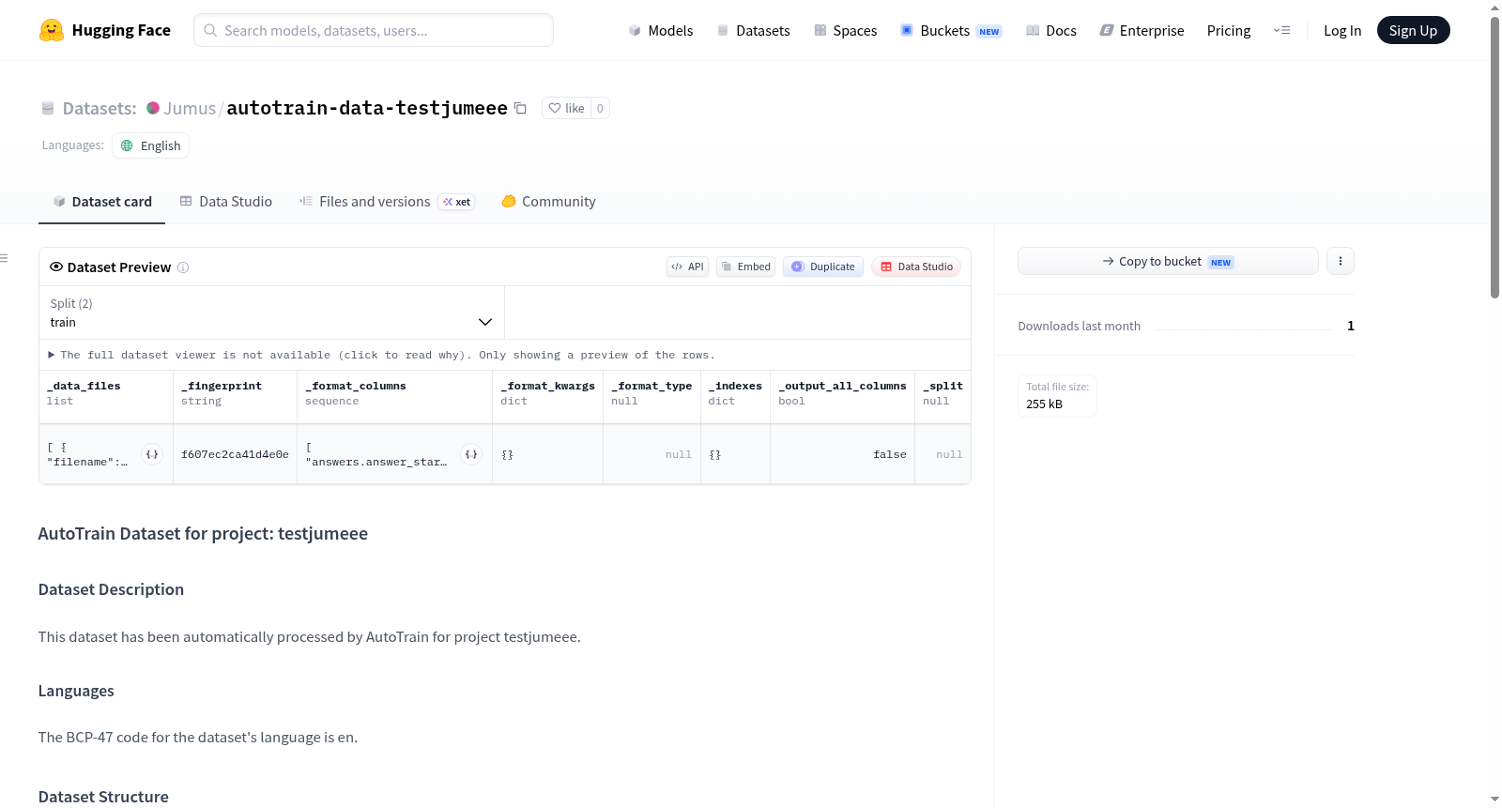Click the Dataset Description heading
The width and height of the screenshot is (1502, 808).
click(x=111, y=589)
